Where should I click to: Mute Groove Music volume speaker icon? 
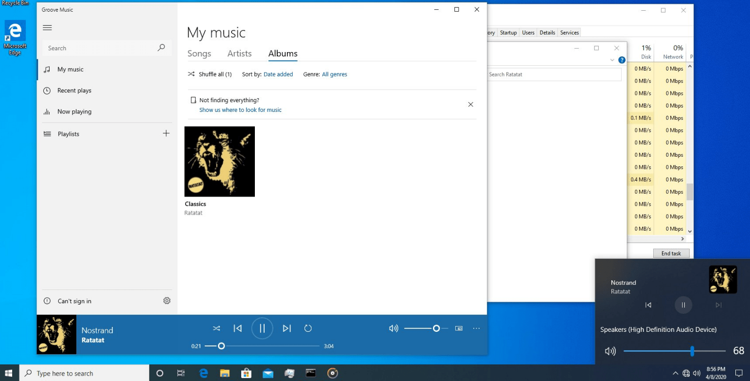point(393,328)
